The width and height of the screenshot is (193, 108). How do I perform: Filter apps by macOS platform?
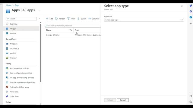click(x=13, y=53)
